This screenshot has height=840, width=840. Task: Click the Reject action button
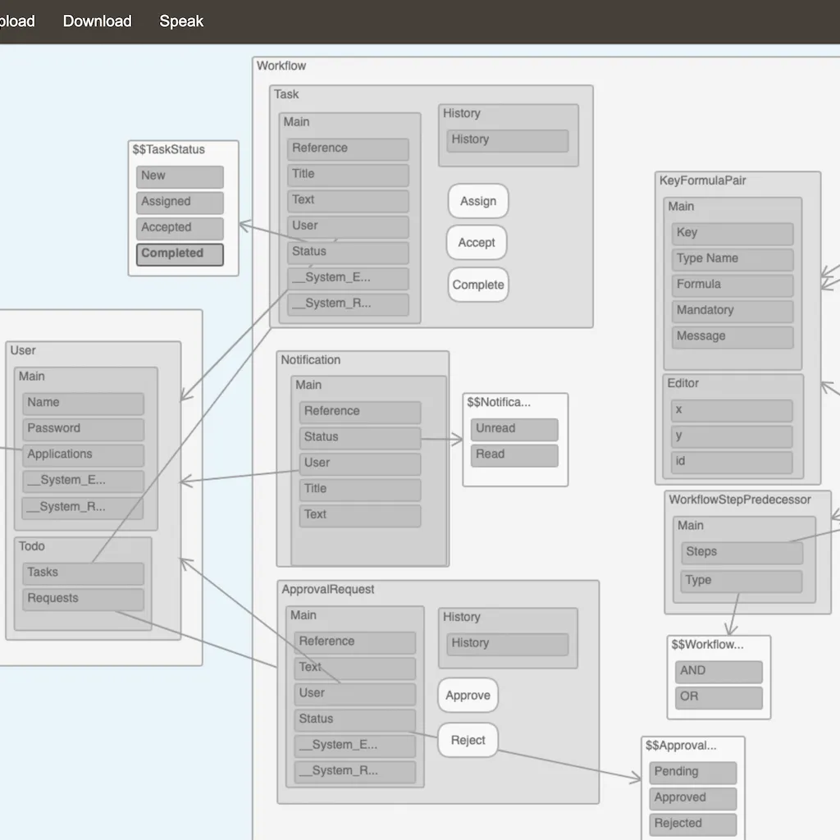pyautogui.click(x=468, y=740)
